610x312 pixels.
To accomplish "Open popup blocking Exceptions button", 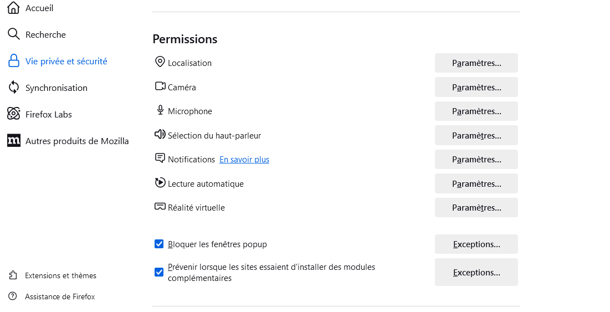I will 476,244.
